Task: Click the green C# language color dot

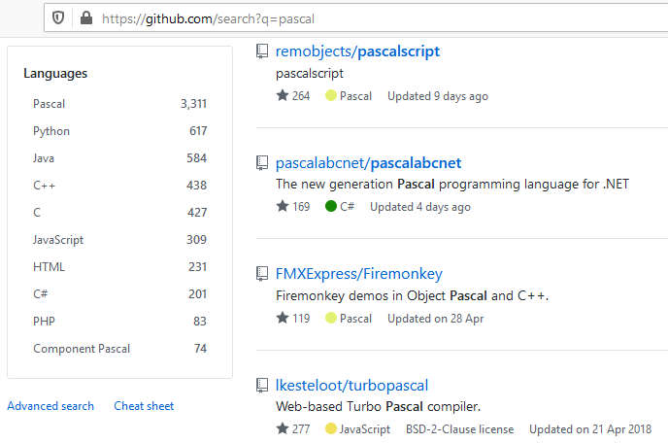Action: [331, 207]
